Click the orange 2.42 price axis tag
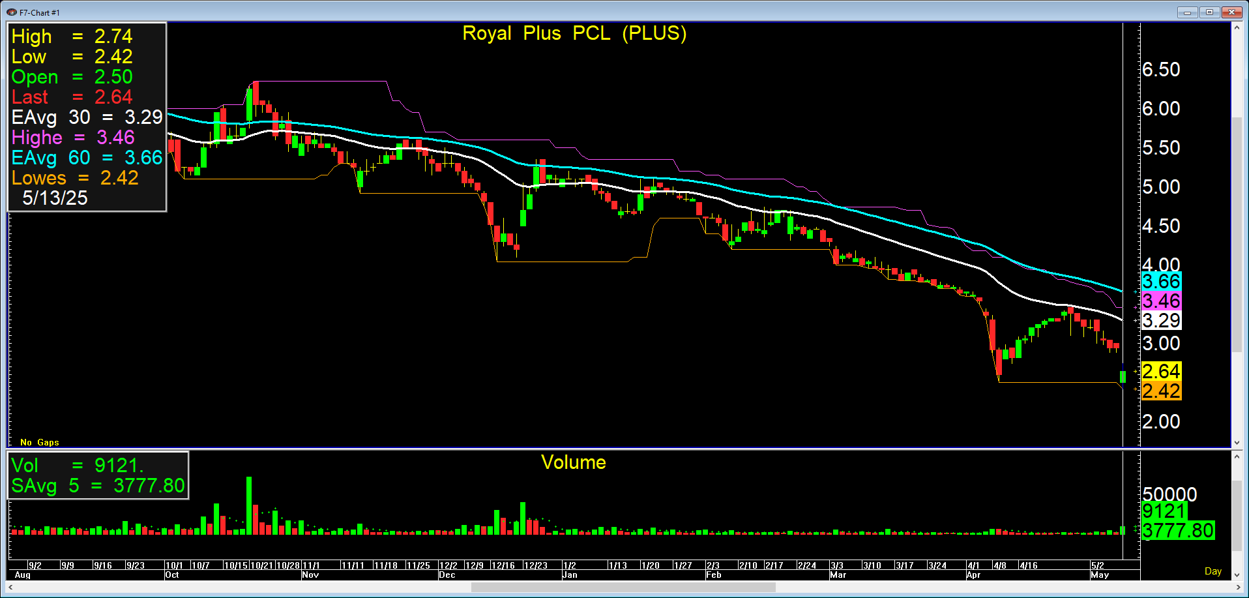The width and height of the screenshot is (1249, 598). coord(1161,391)
